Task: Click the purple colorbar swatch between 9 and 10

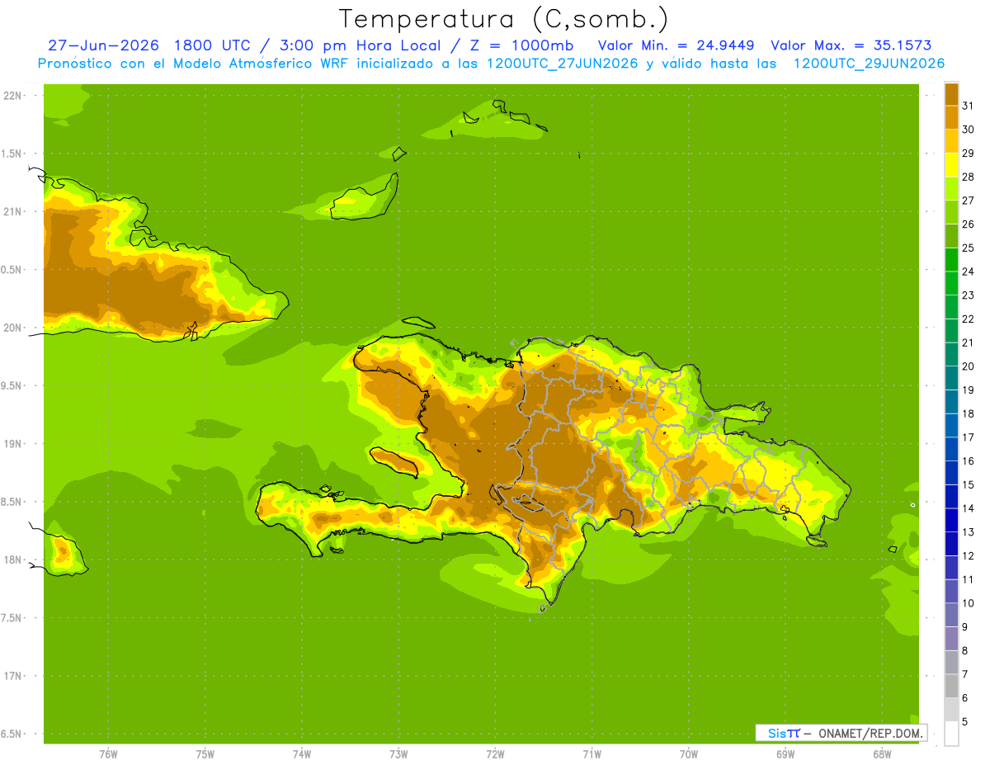Action: point(951,615)
